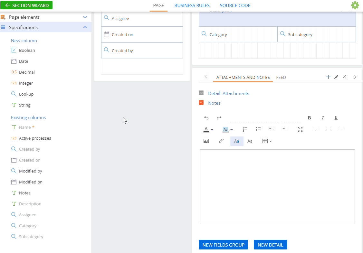Expand the Detail: Attachments section
363x253 pixels.
(201, 93)
